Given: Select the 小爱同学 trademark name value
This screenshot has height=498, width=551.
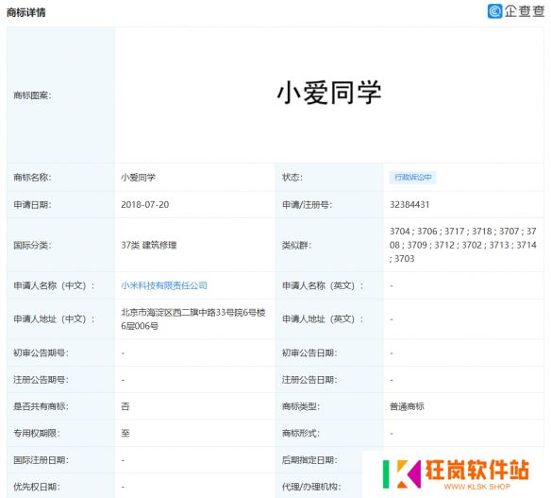Looking at the screenshot, I should (x=138, y=178).
